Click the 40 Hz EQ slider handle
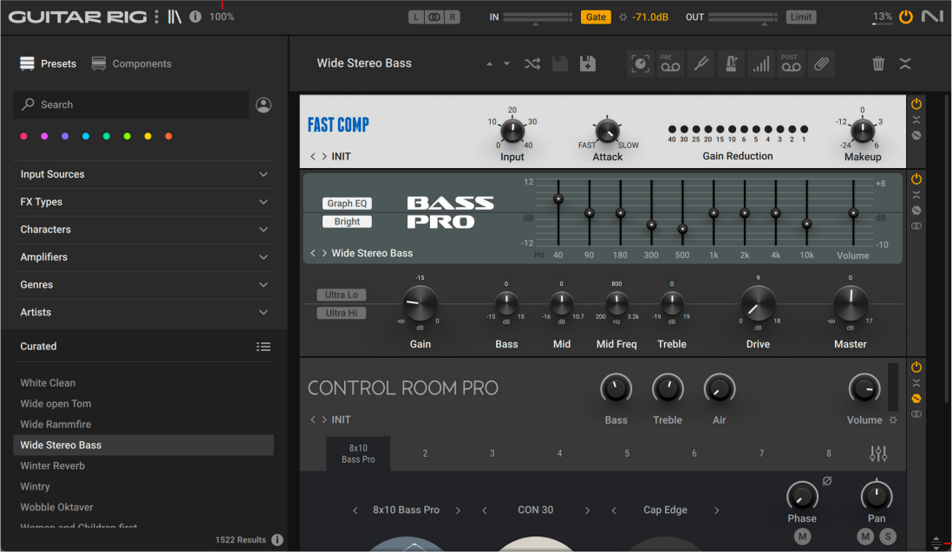 click(558, 198)
